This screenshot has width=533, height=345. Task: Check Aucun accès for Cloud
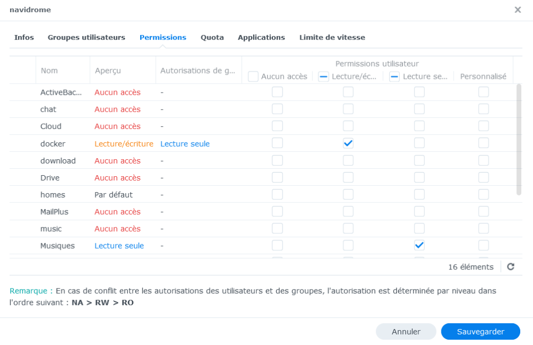(x=277, y=126)
